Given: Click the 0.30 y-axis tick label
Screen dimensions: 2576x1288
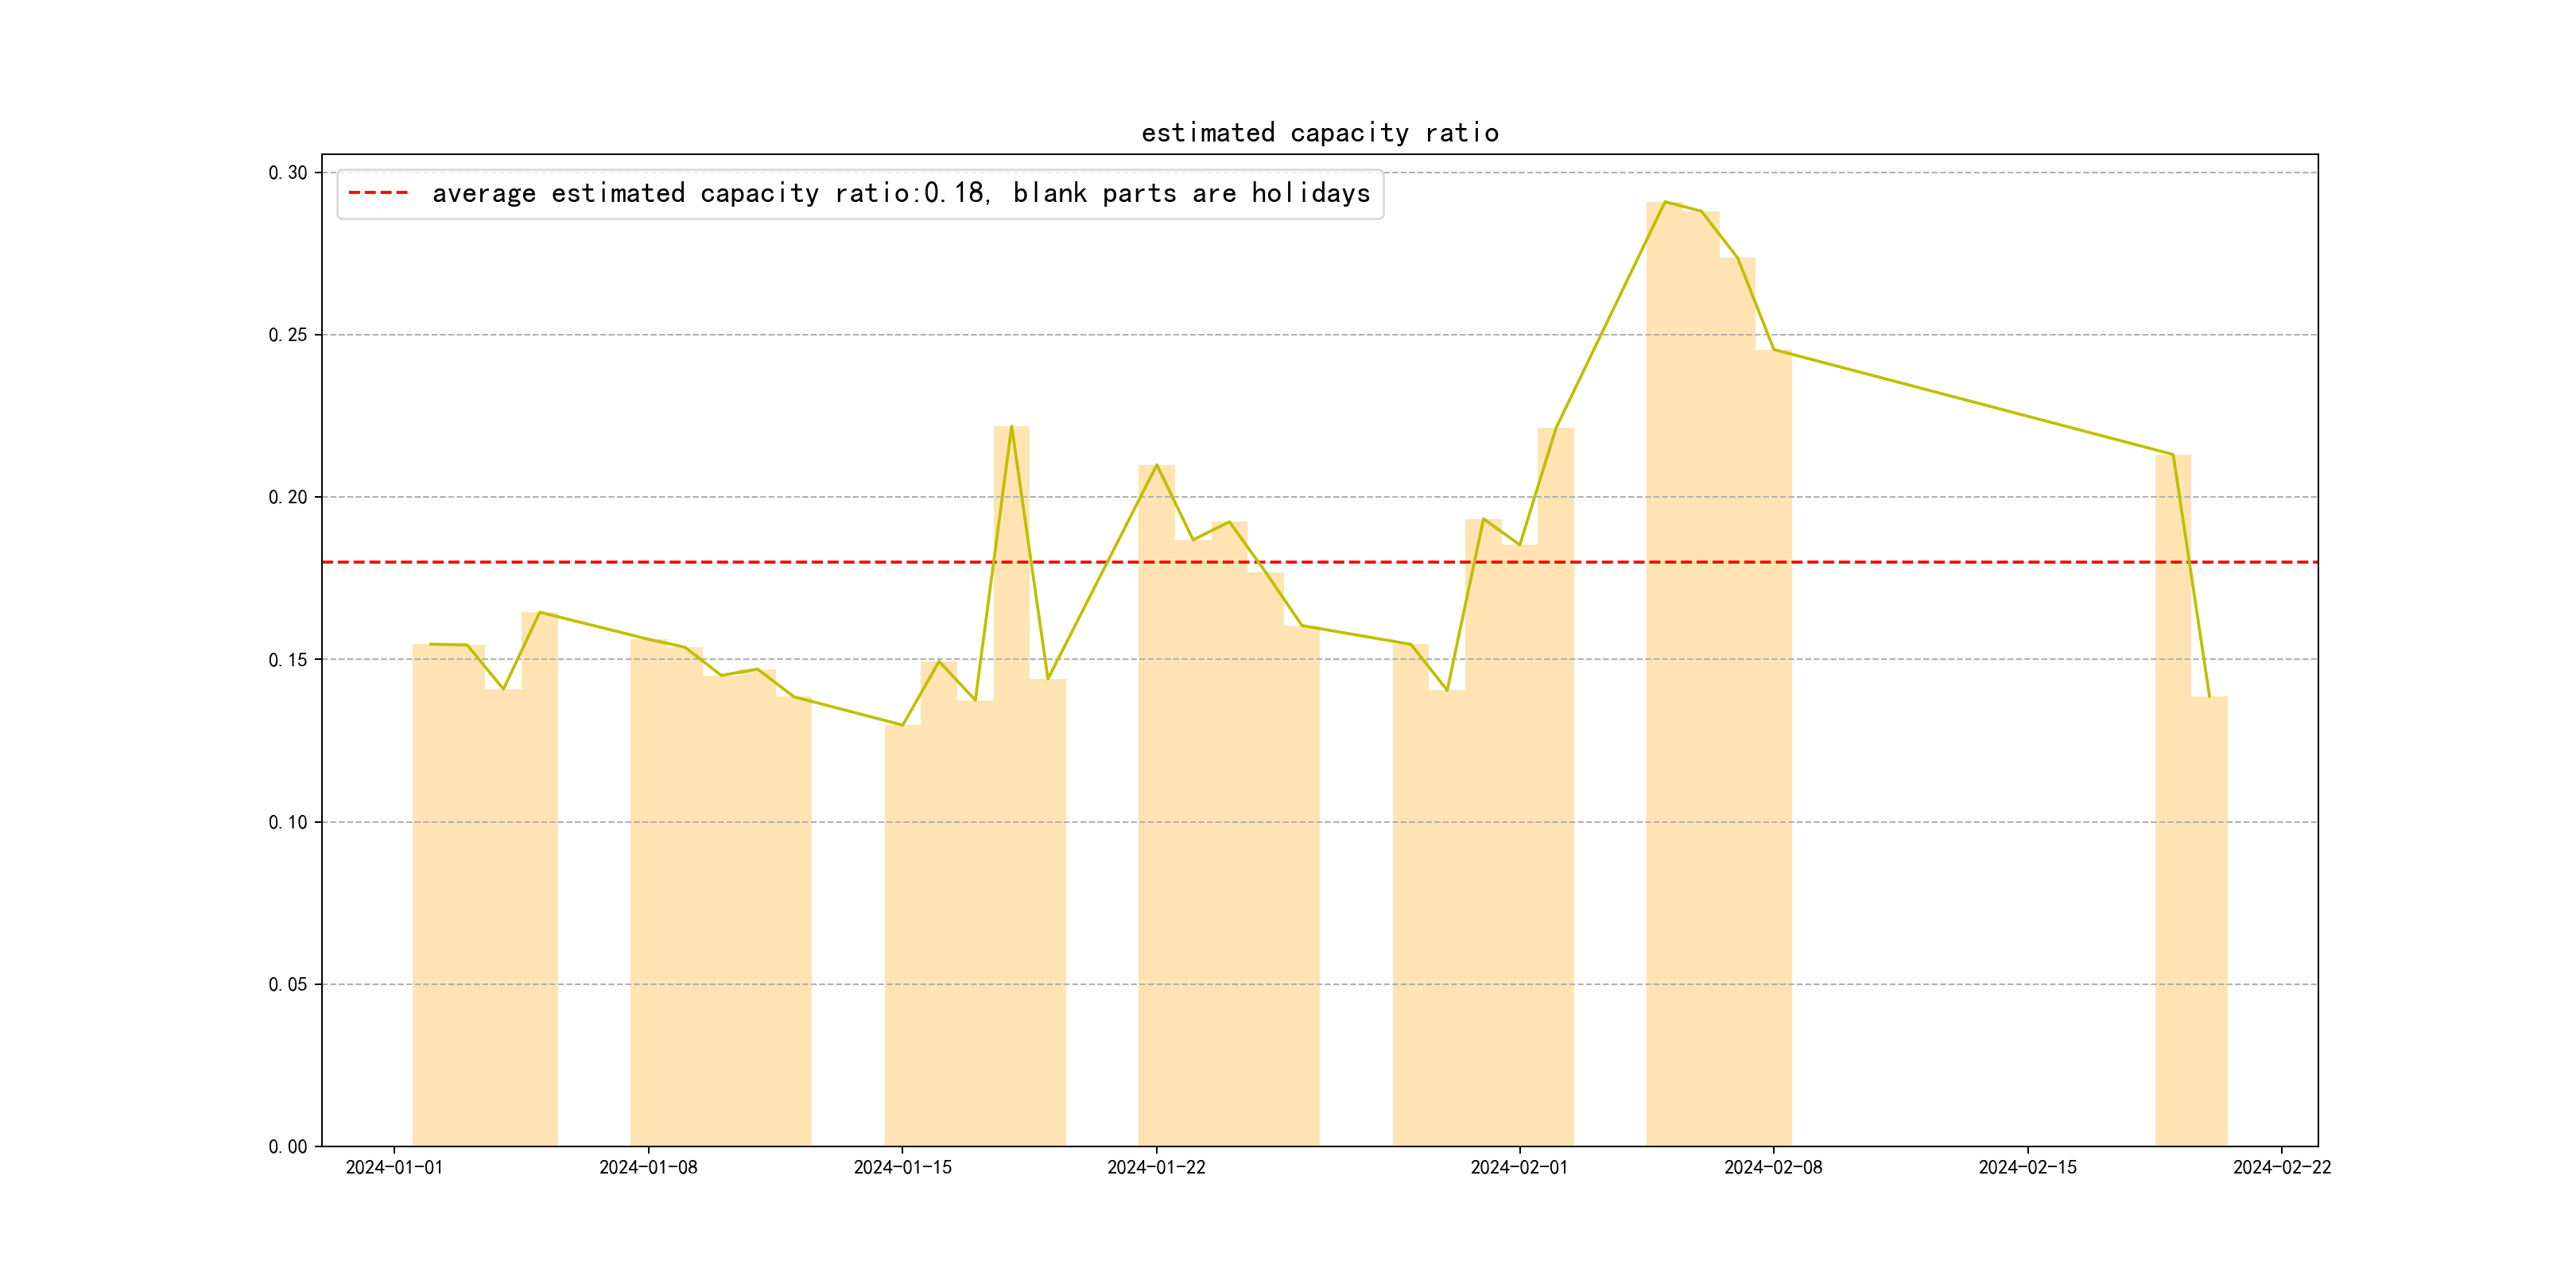Looking at the screenshot, I should coord(288,173).
